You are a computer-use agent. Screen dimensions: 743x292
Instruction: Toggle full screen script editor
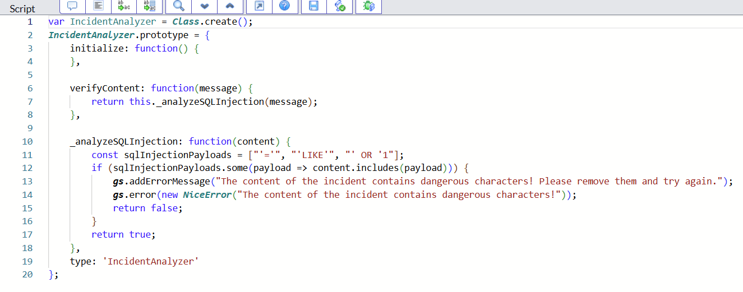pos(259,6)
